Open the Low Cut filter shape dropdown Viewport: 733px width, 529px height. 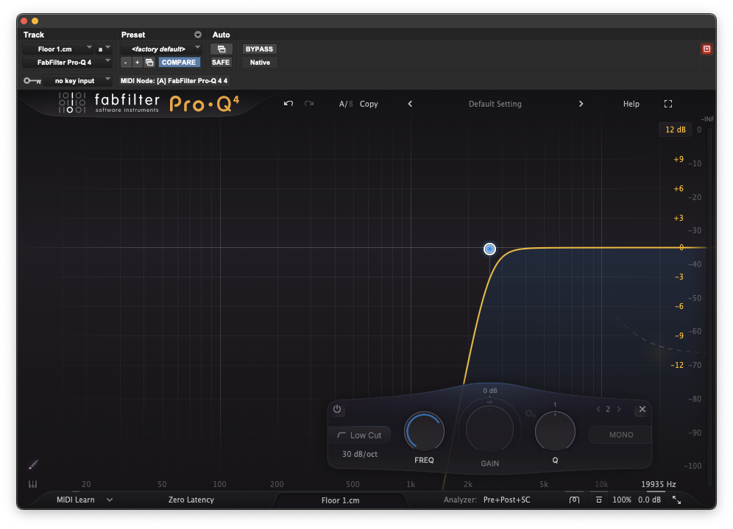tap(359, 435)
